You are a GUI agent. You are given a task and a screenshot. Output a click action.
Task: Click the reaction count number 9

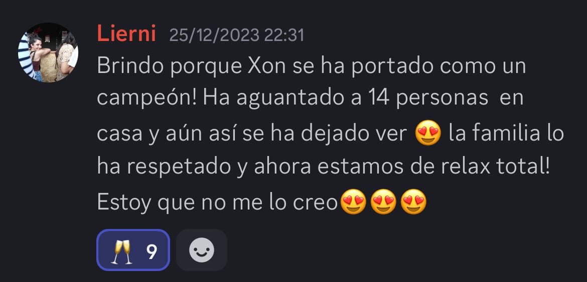(x=151, y=250)
